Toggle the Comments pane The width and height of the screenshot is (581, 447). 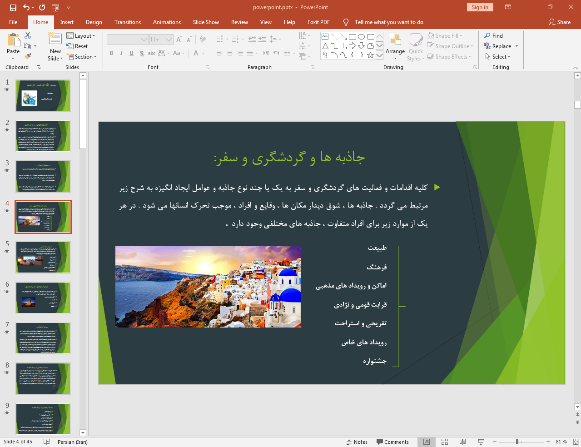point(392,442)
